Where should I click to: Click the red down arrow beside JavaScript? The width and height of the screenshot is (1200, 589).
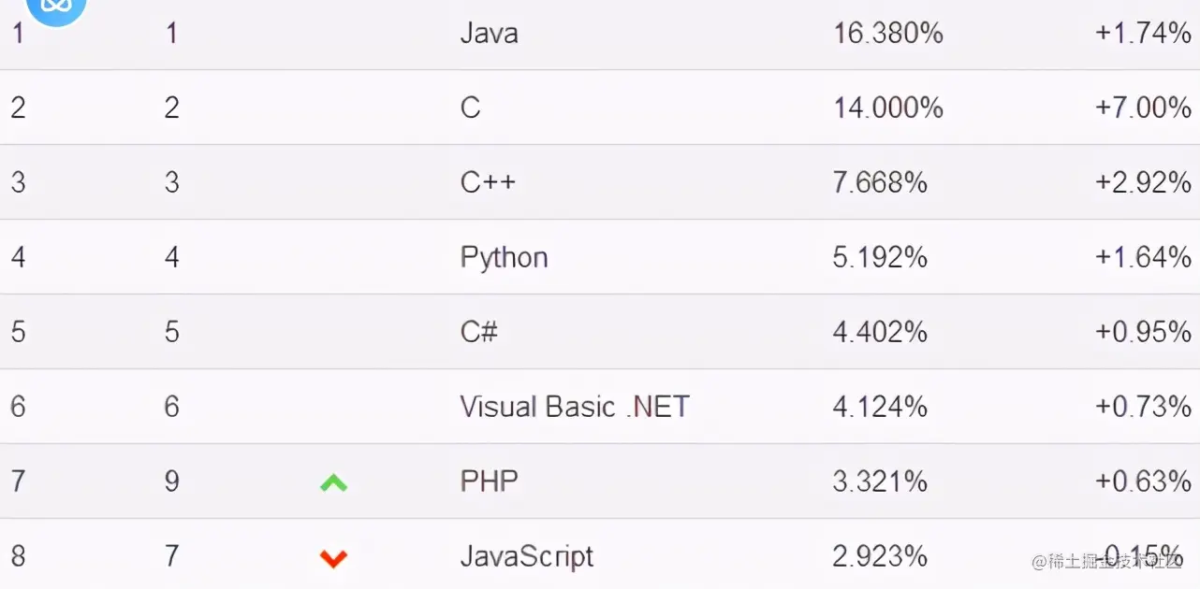[334, 558]
